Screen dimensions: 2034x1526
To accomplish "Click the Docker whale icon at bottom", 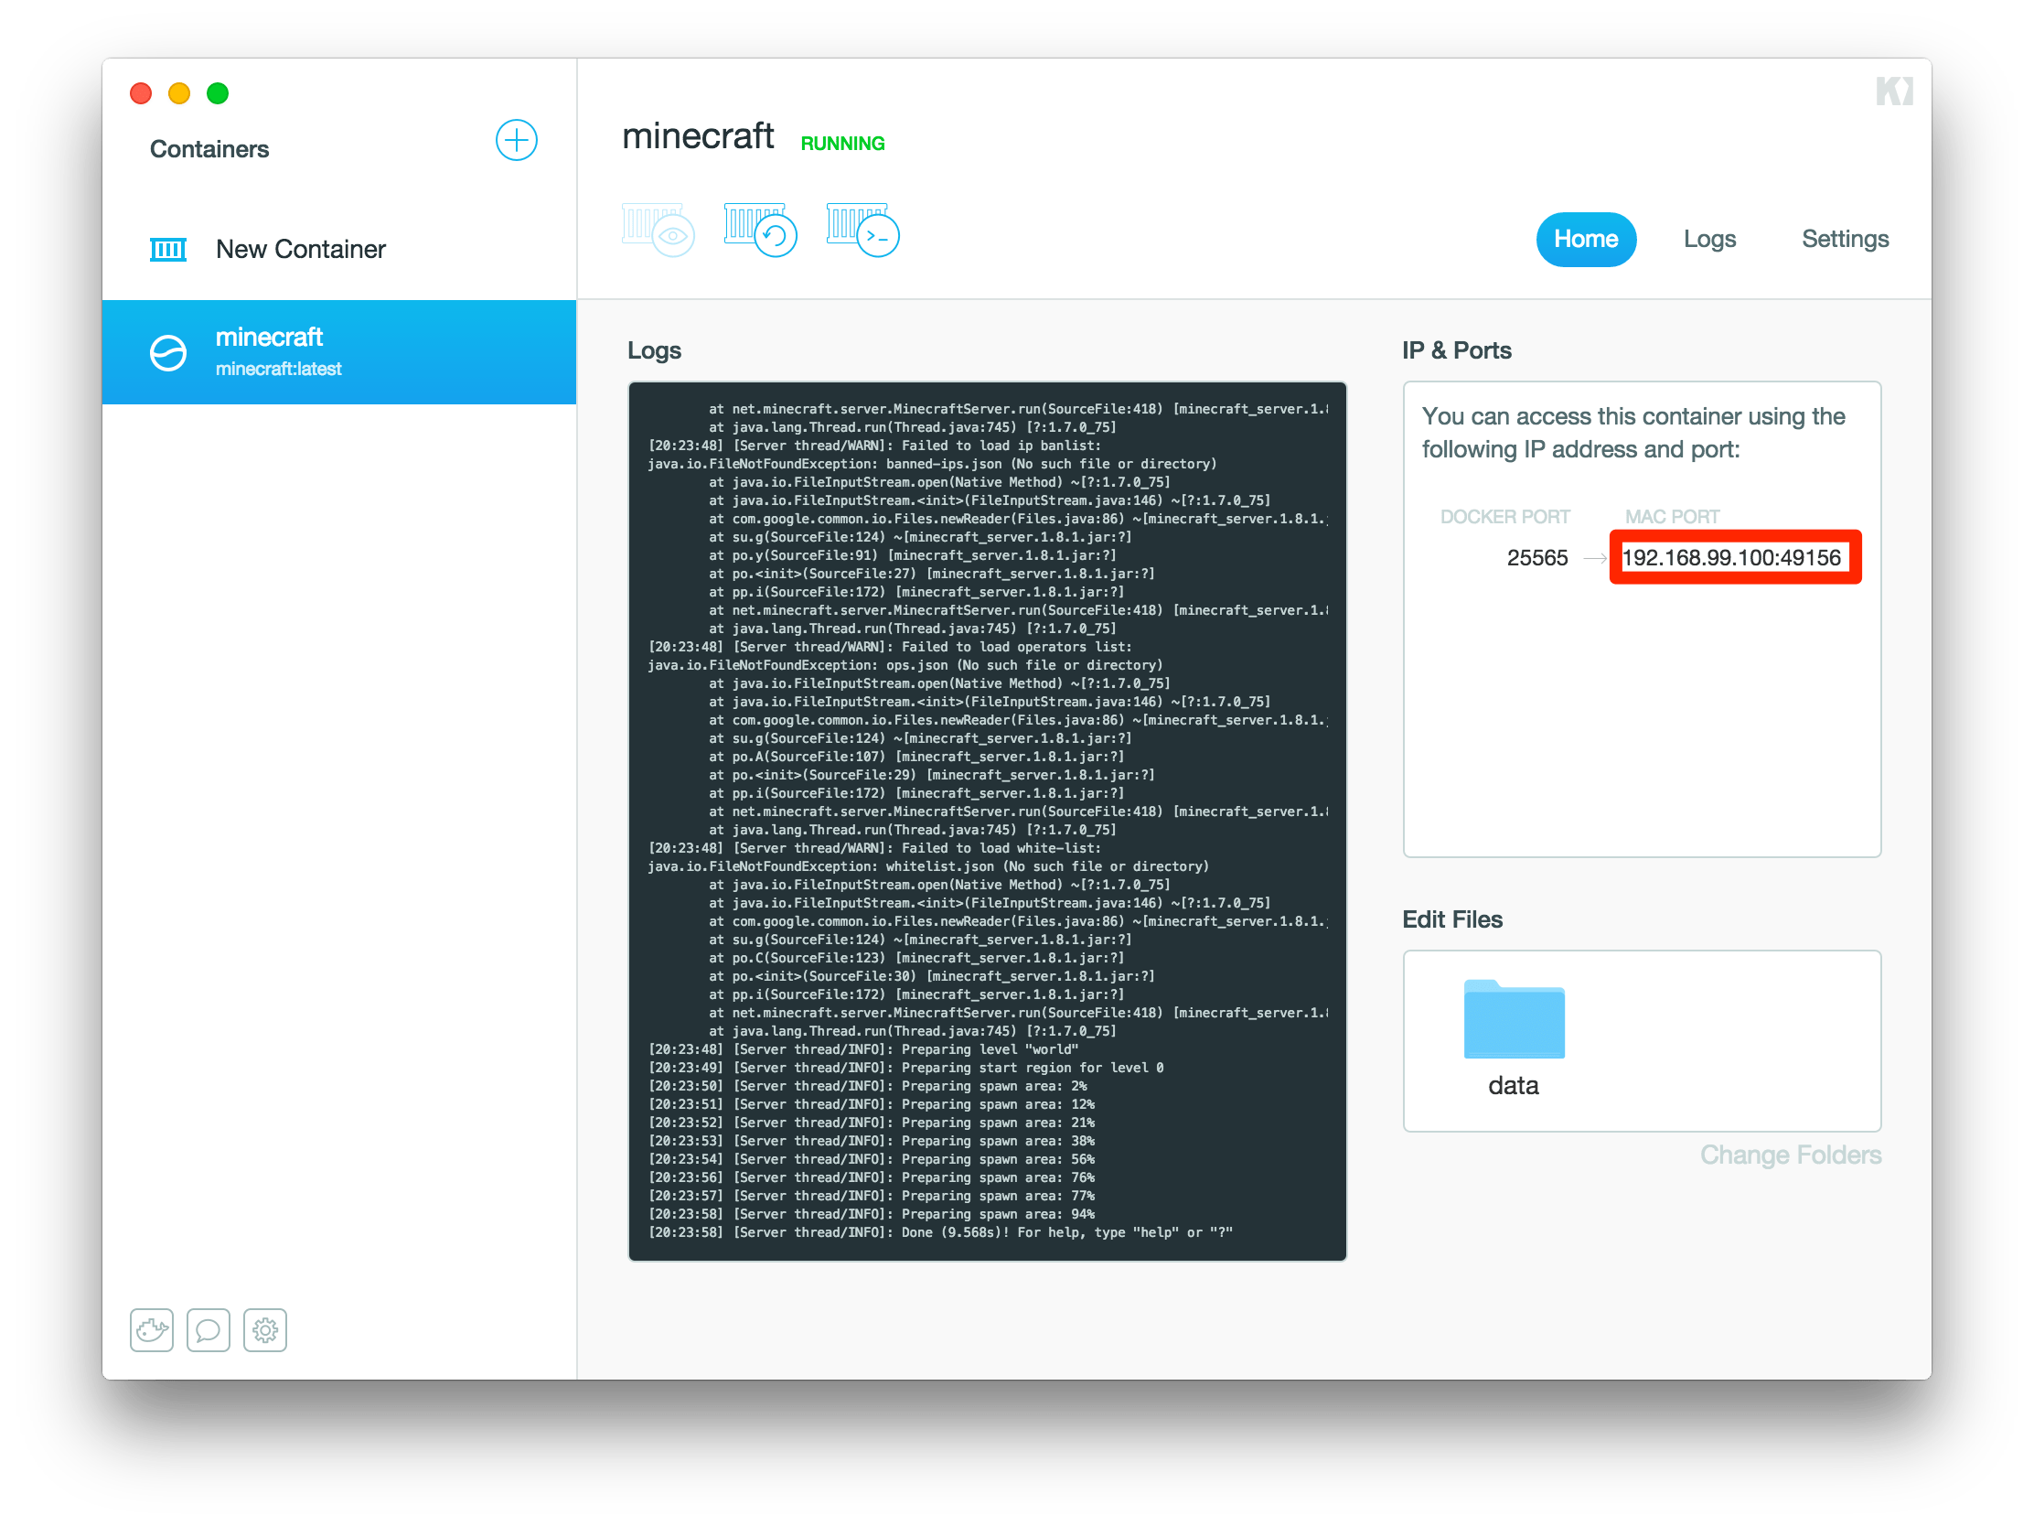I will click(152, 1330).
